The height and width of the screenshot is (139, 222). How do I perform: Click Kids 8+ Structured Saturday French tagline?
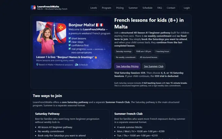[52, 9]
